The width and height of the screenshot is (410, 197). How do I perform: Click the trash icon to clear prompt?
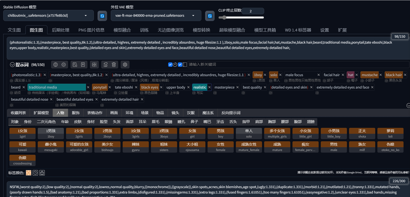pos(114,65)
